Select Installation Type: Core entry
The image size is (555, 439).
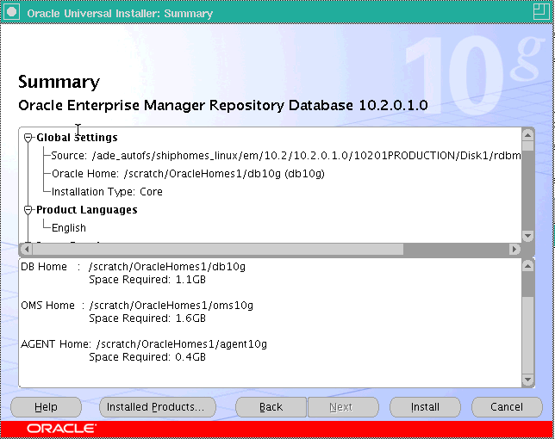107,192
